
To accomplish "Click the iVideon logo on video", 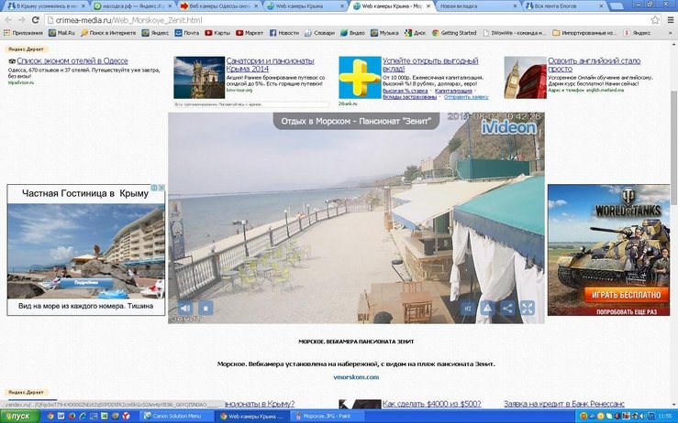I will click(x=509, y=127).
